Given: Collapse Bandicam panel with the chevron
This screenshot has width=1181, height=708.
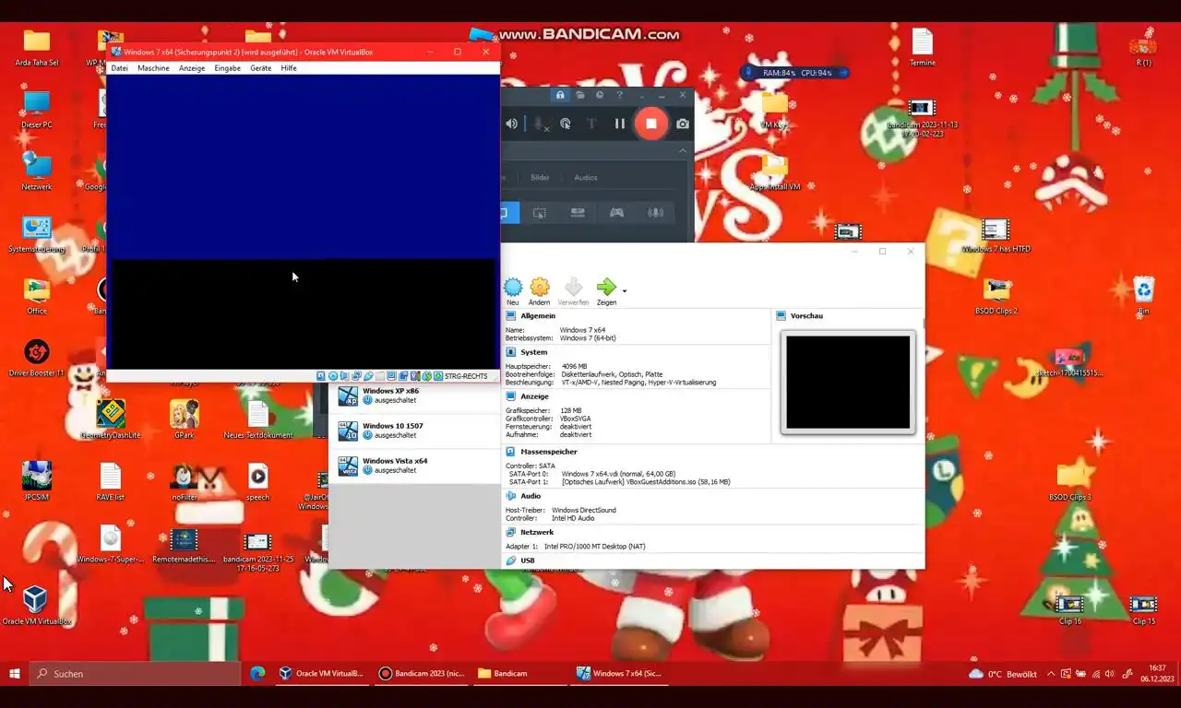Looking at the screenshot, I should tap(683, 150).
